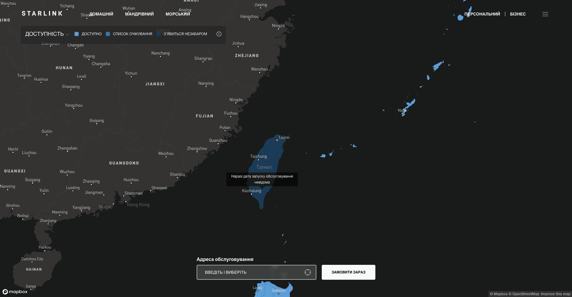Click the СПИСОК ОЧІКУВАННЯ legend label

[x=133, y=34]
